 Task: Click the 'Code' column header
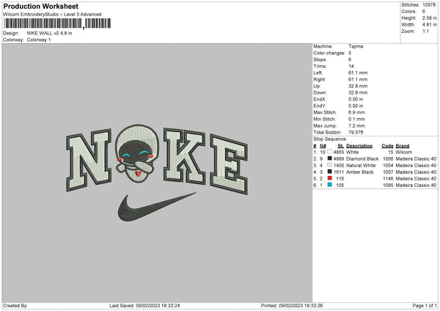[x=387, y=146]
